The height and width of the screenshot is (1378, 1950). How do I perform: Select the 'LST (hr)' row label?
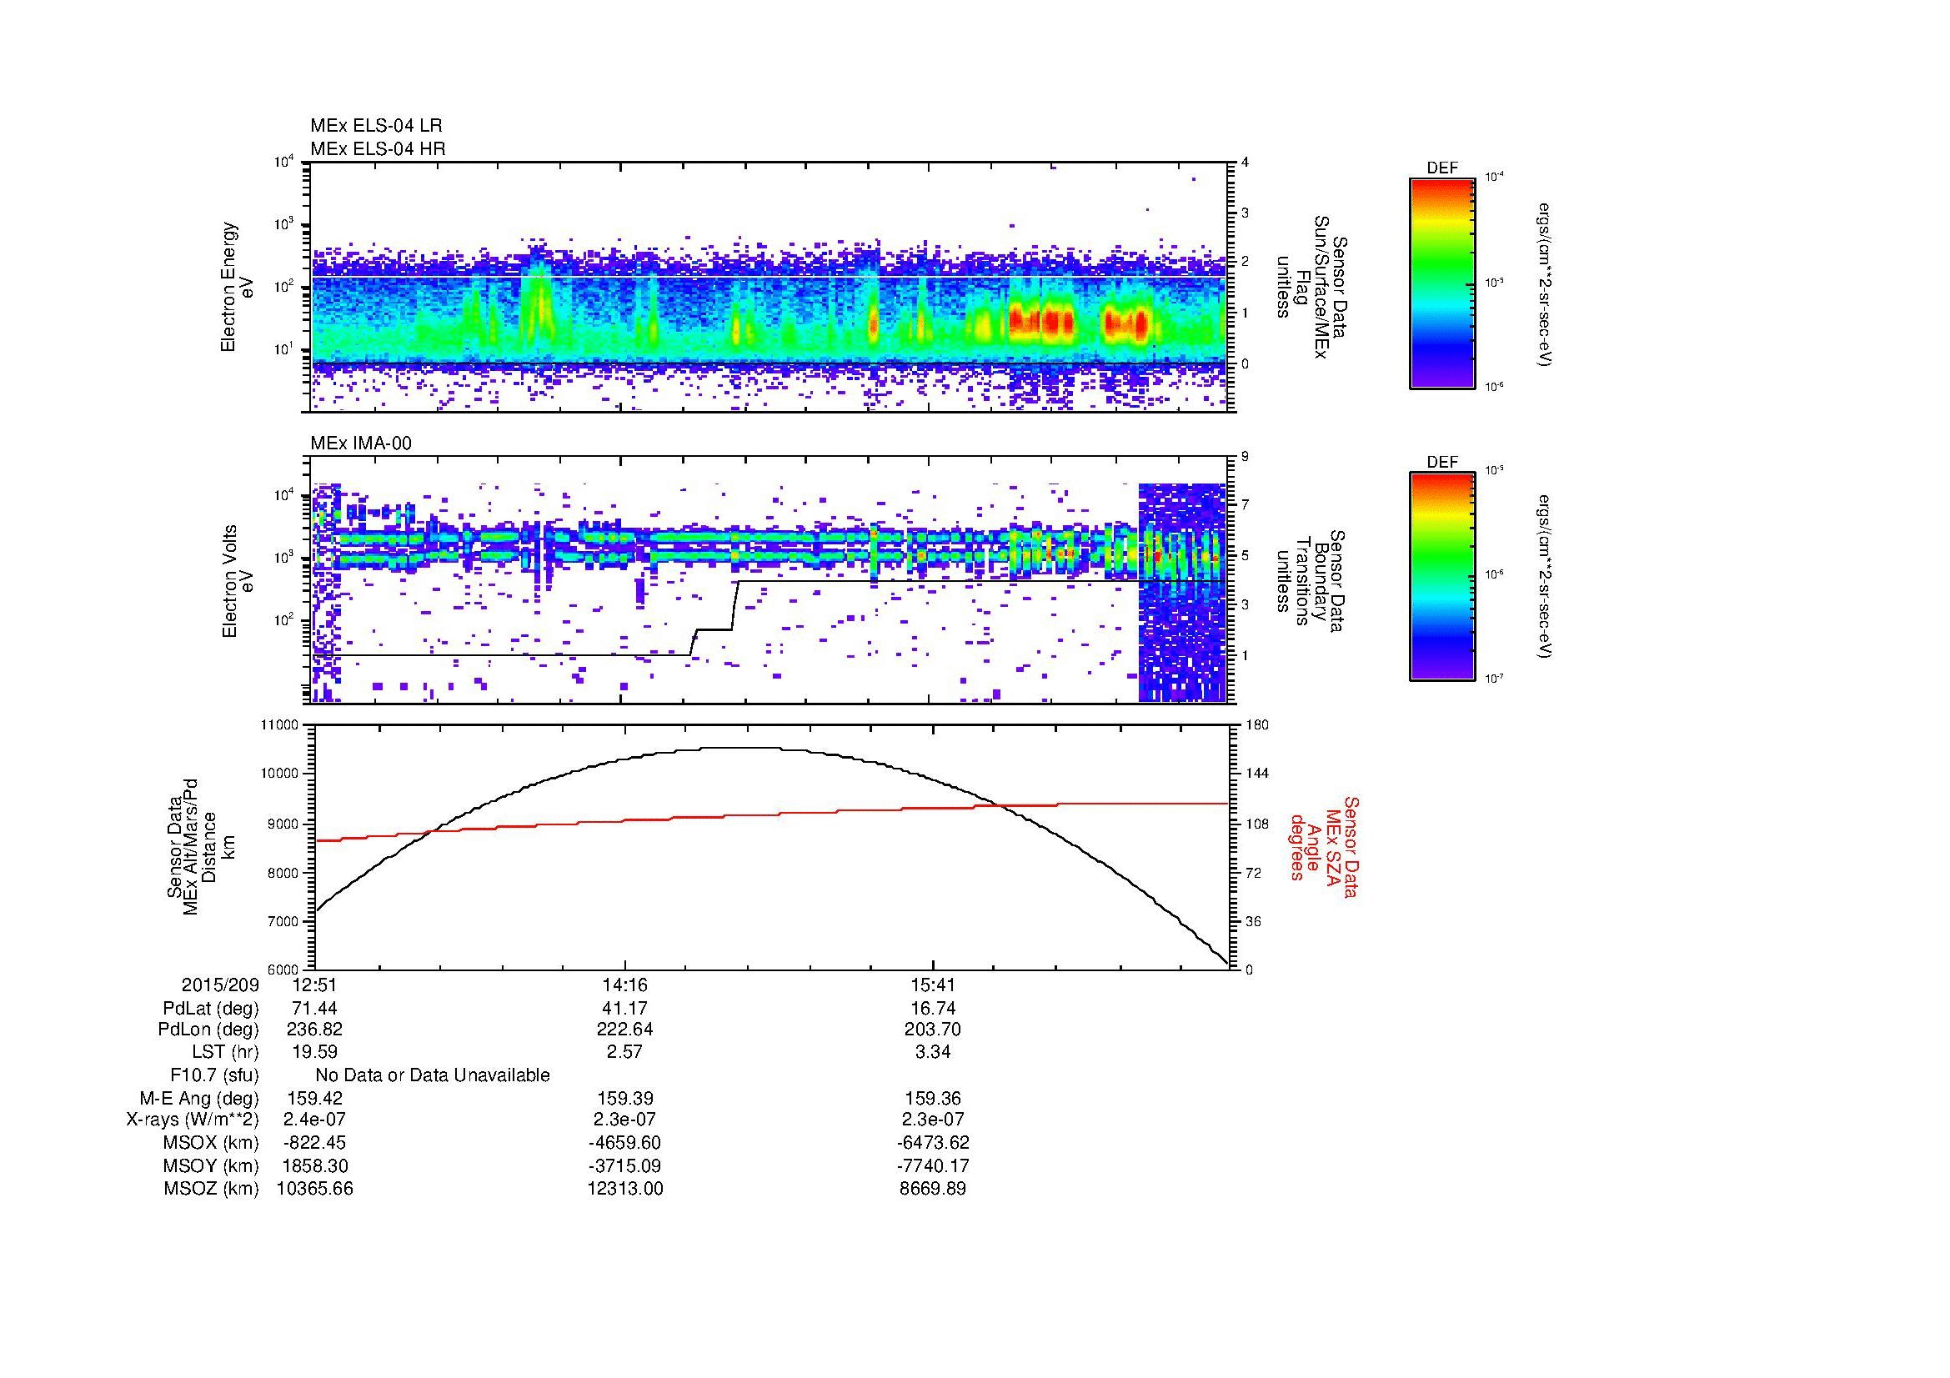[225, 1052]
